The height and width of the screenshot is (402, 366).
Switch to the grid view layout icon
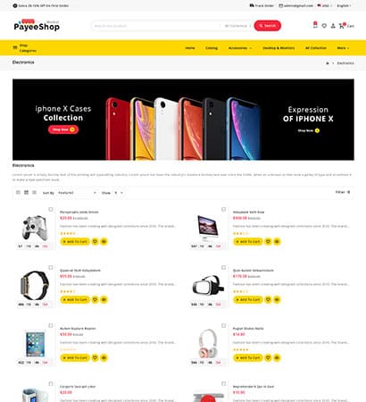(26, 193)
